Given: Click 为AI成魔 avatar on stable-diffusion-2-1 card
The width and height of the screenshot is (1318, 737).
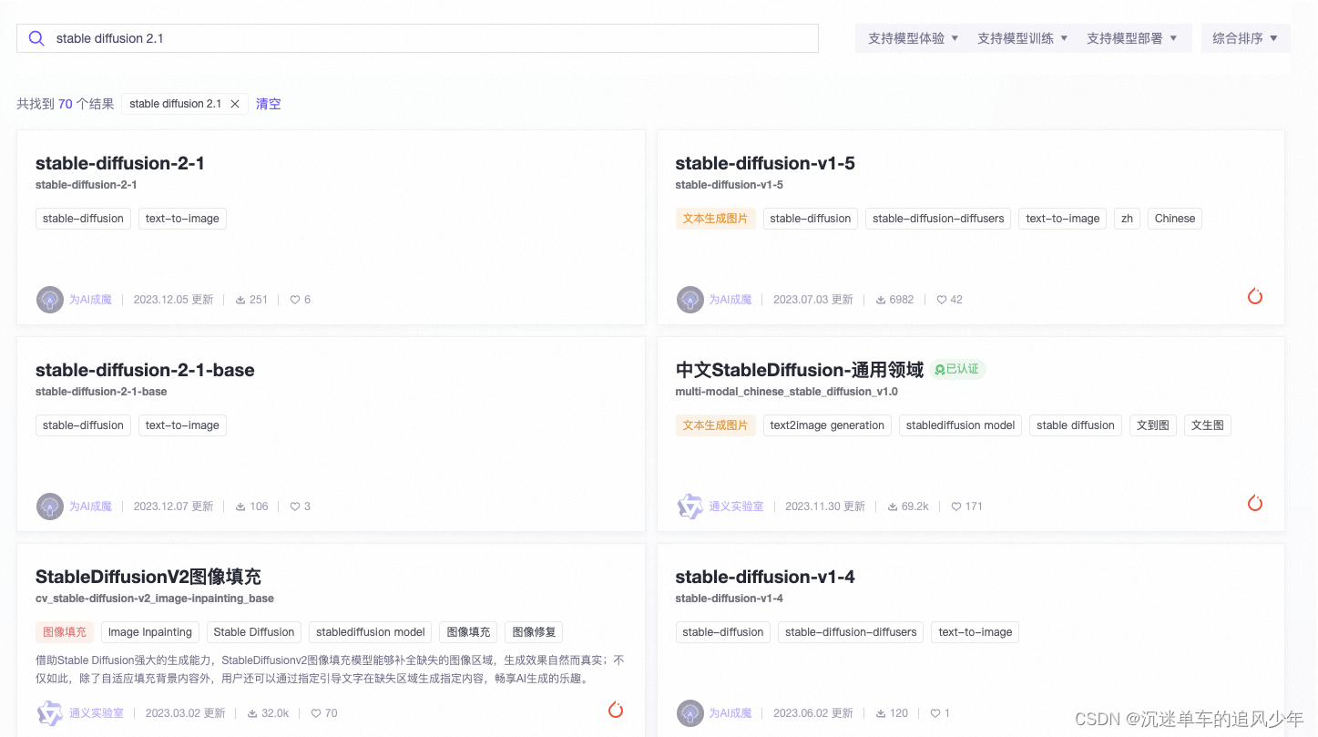Looking at the screenshot, I should coord(50,299).
